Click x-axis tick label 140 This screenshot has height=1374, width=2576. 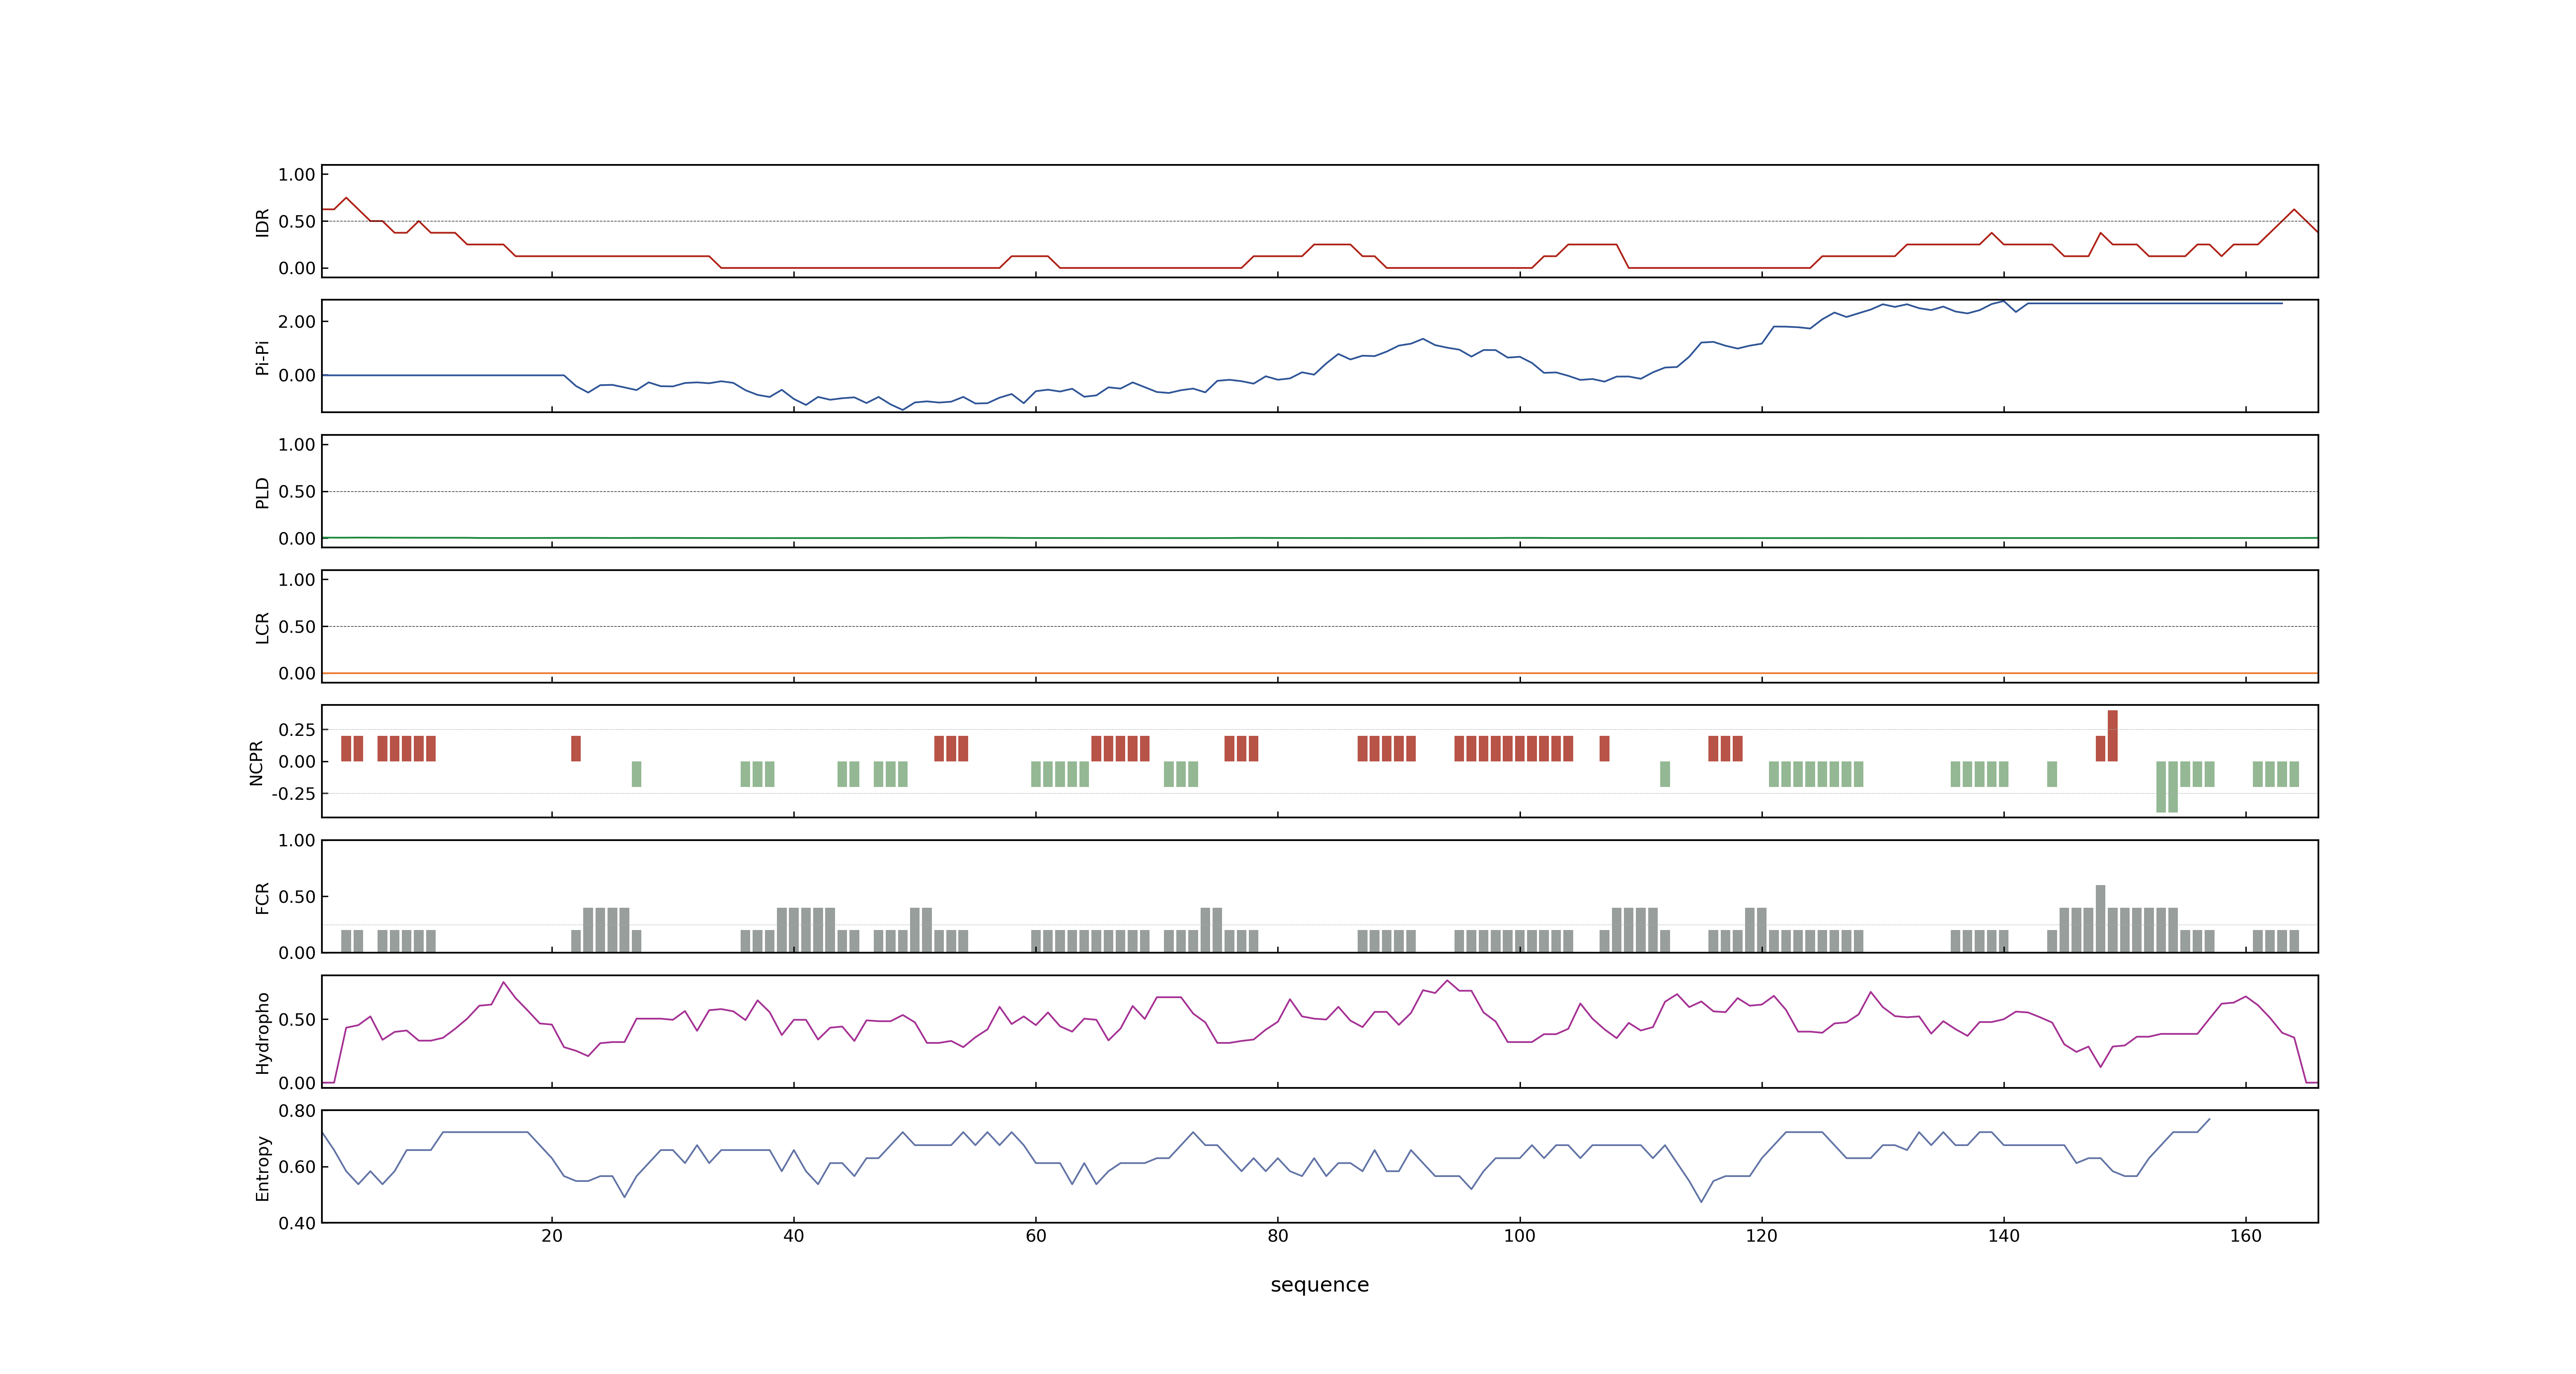[2004, 1236]
